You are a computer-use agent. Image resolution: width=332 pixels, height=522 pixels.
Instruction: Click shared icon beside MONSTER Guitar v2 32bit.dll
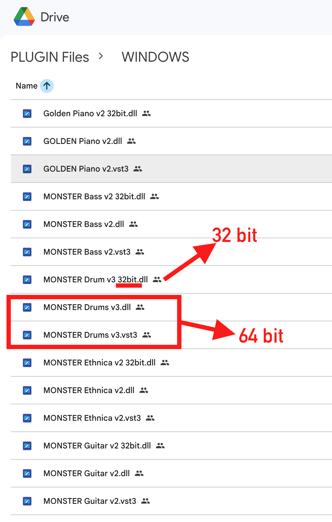coord(160,446)
